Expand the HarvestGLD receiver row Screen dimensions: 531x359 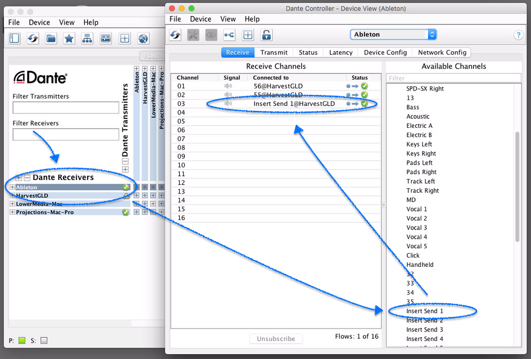coord(12,195)
